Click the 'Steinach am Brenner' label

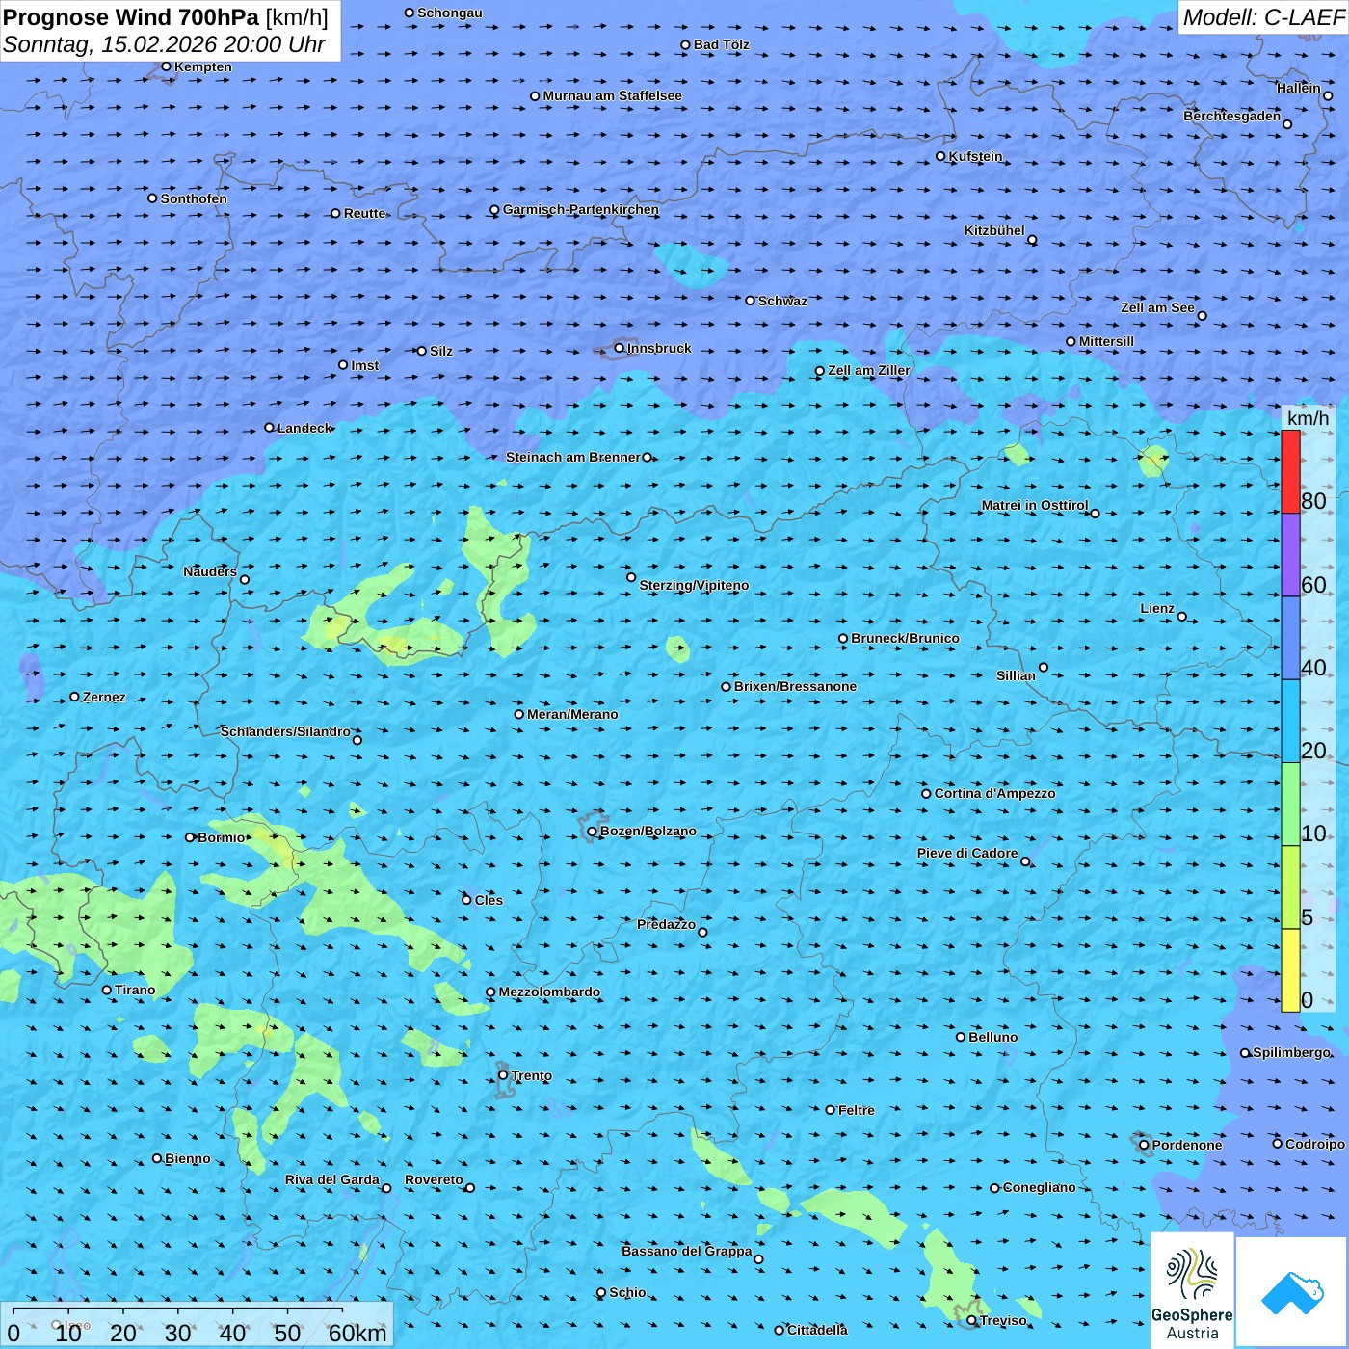[x=572, y=457]
